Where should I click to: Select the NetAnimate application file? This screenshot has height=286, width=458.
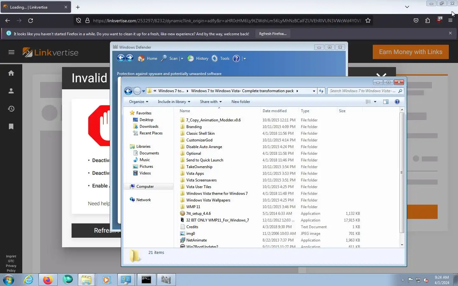[x=196, y=240]
